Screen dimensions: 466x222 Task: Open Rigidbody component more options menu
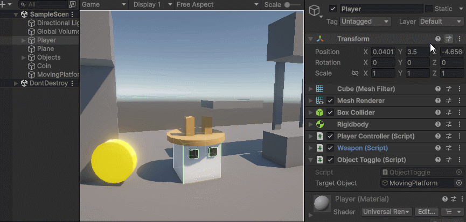(460, 124)
